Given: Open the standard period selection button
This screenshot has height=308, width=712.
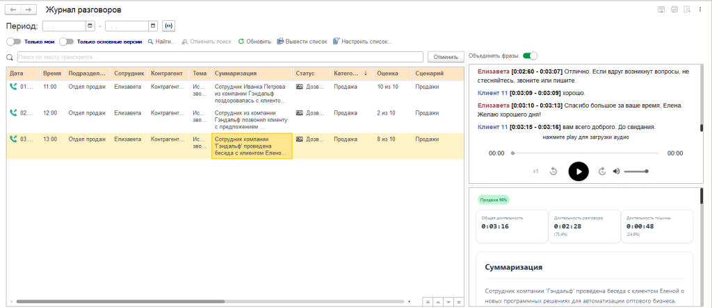Looking at the screenshot, I should tap(168, 26).
